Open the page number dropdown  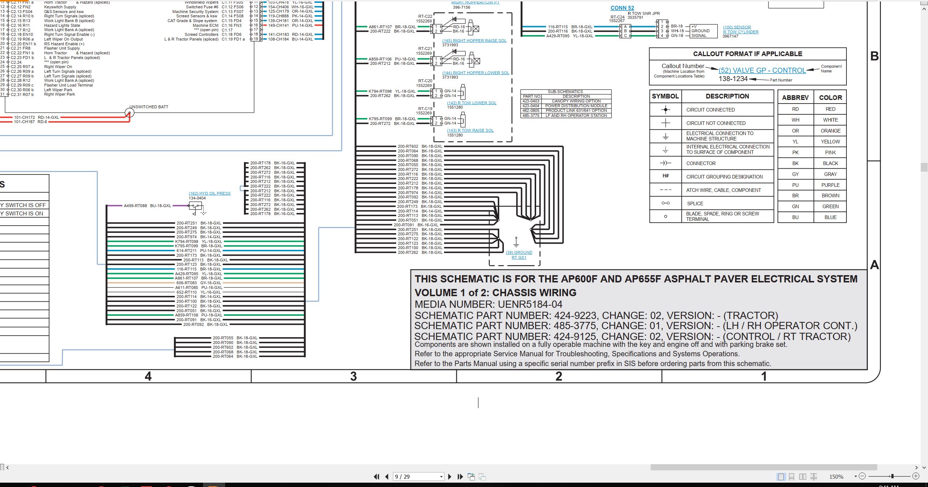[441, 477]
